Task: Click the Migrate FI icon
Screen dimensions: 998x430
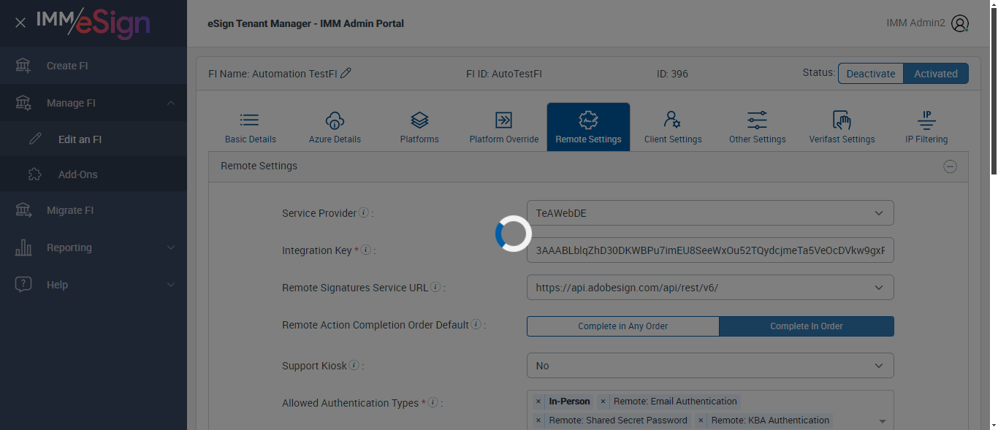Action: tap(23, 210)
